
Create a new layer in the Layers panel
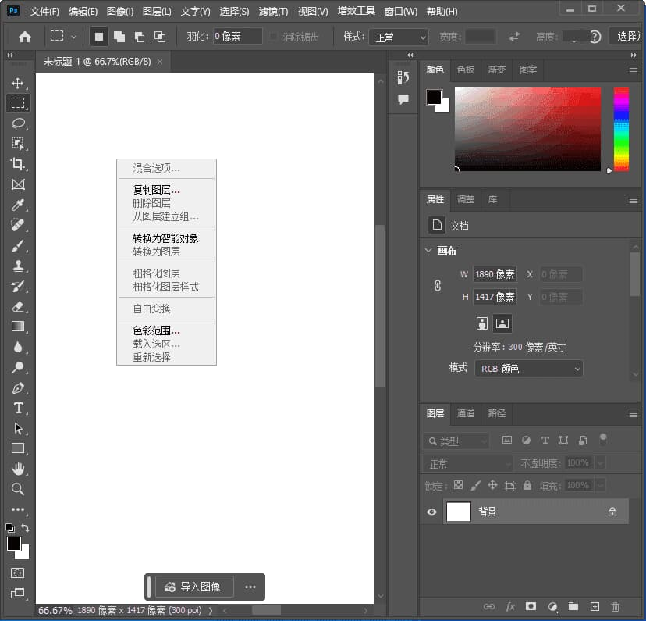pyautogui.click(x=594, y=606)
